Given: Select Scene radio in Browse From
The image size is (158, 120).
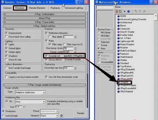Looking at the screenshot, I should [x=99, y=45].
